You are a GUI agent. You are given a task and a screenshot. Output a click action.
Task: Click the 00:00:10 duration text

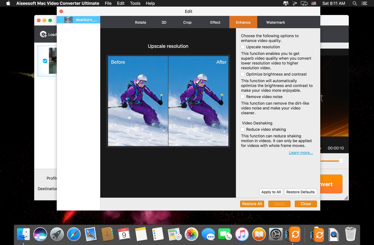pyautogui.click(x=336, y=148)
